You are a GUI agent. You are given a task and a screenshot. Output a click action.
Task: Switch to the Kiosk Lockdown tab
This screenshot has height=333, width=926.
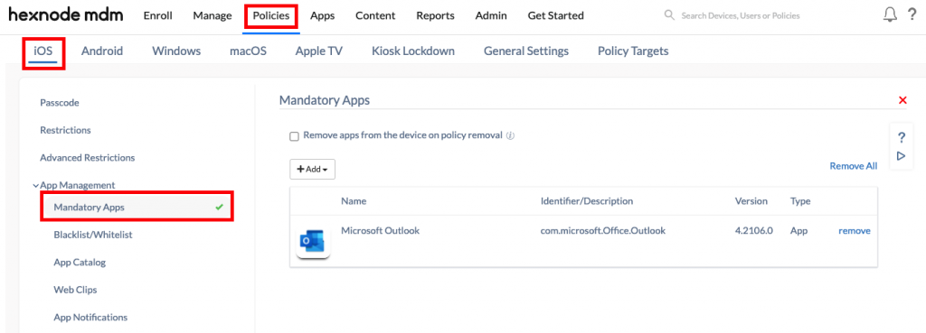click(413, 51)
